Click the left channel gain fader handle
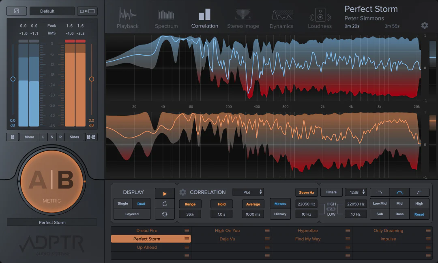Viewport: 438px width, 263px height. tap(13, 79)
